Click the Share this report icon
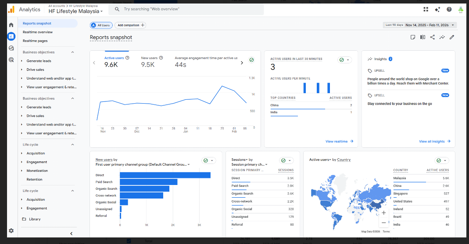Image resolution: width=469 pixels, height=244 pixels. [x=432, y=37]
